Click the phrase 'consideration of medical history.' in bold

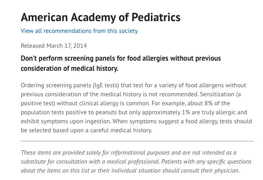[x=69, y=68]
